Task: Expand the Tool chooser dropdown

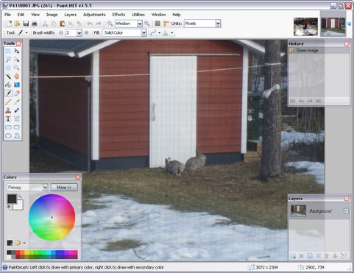Action: (x=26, y=33)
